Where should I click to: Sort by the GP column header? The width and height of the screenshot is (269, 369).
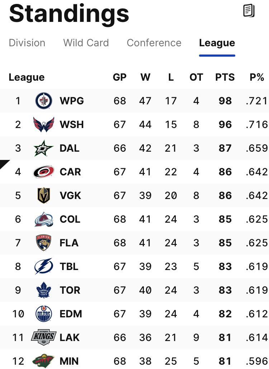pyautogui.click(x=120, y=77)
